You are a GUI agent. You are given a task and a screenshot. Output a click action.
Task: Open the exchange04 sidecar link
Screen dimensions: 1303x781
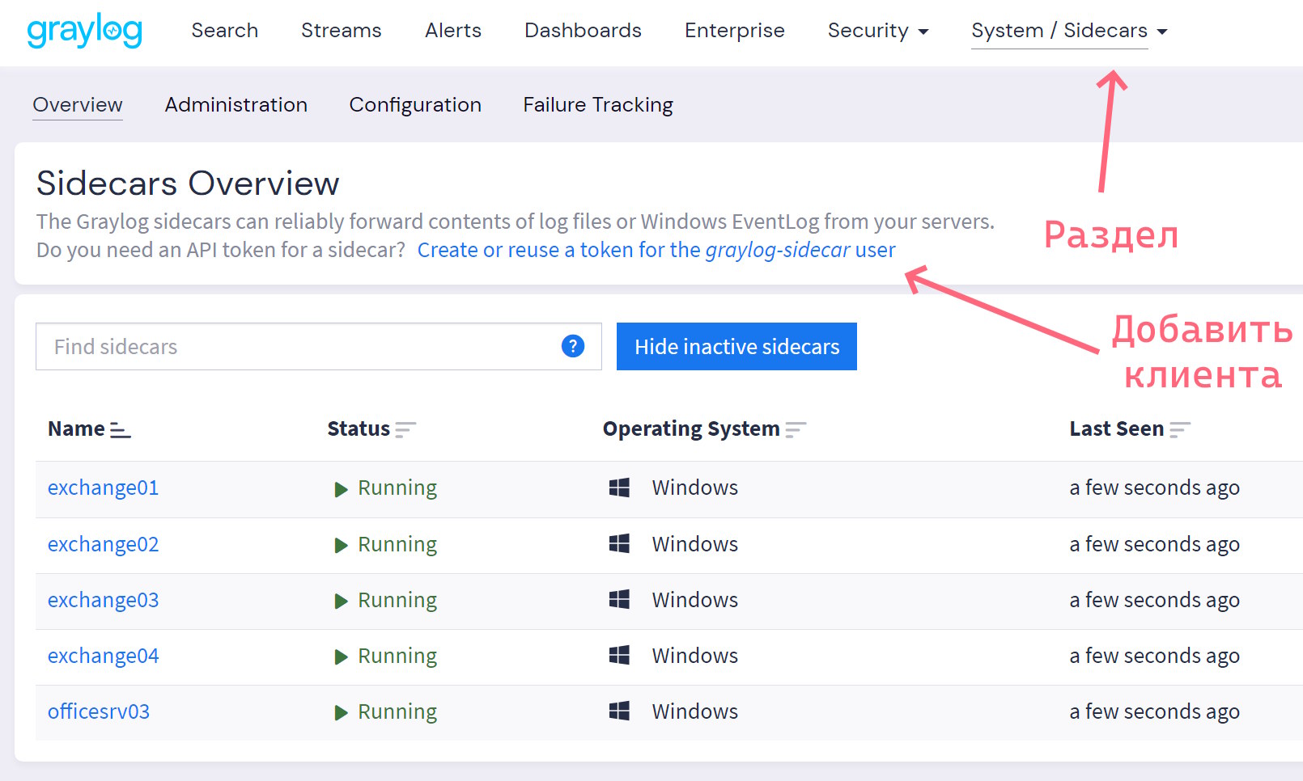coord(104,656)
